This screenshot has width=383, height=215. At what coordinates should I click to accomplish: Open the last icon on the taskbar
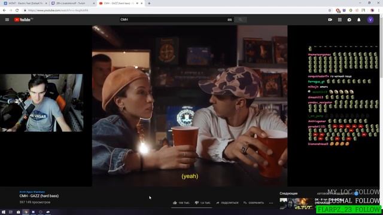pyautogui.click(x=48, y=212)
